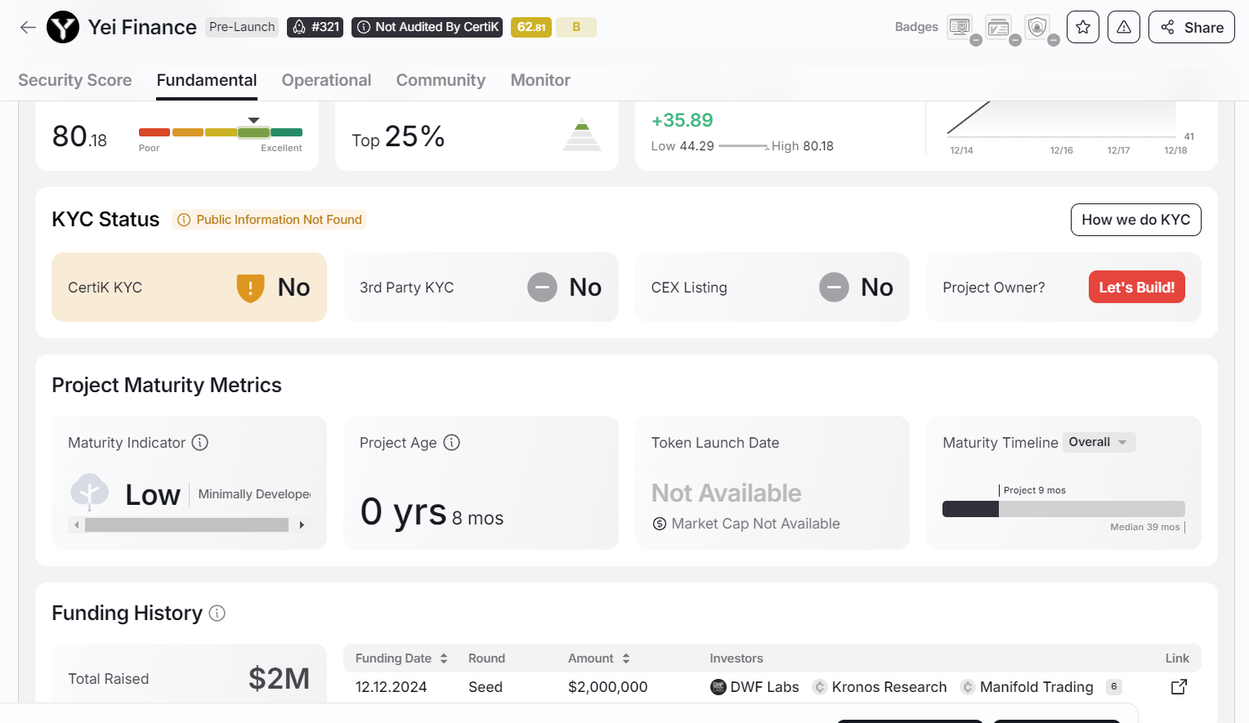This screenshot has height=723, width=1249.
Task: Click the Maturity Timeline progress bar
Action: (1063, 509)
